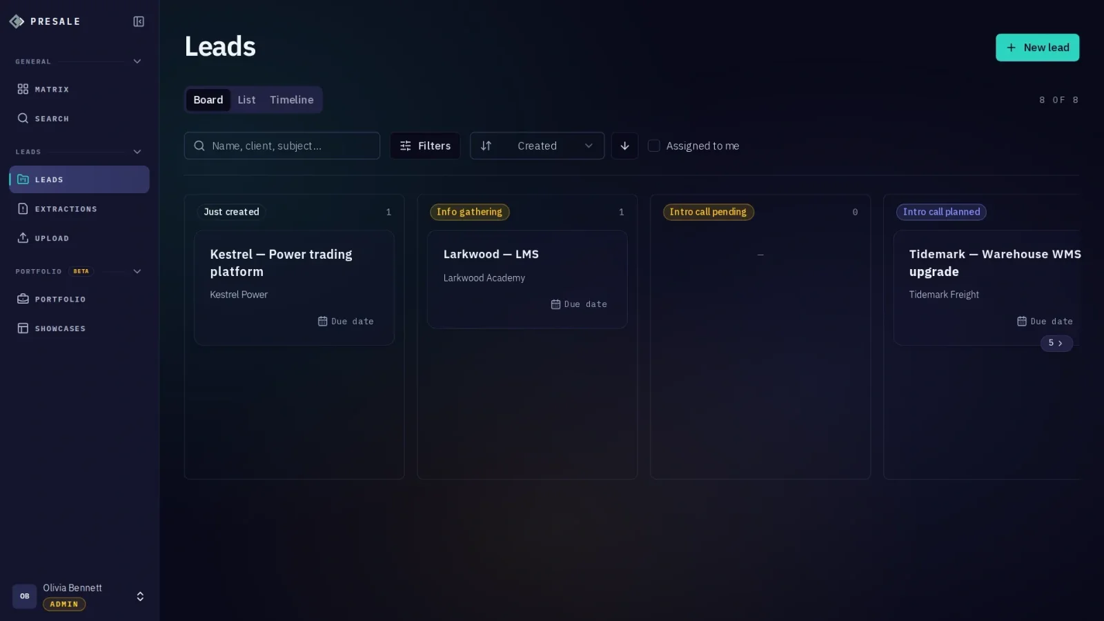Collapse the Portfolio beta sidebar section
The height and width of the screenshot is (621, 1104).
pos(137,271)
